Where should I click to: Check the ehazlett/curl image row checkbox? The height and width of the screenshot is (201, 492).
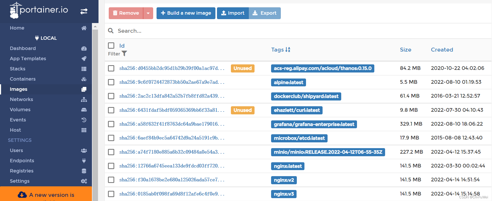[x=111, y=110]
